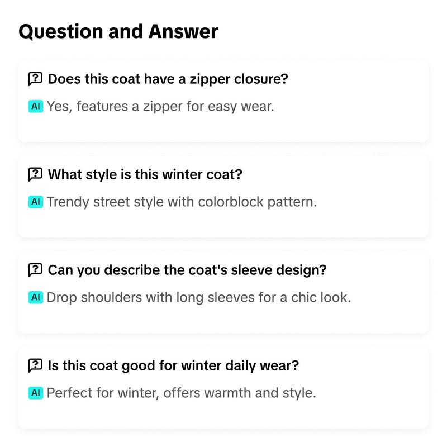This screenshot has height=447, width=447.
Task: Click AI badge on drop shoulders answer
Action: click(36, 297)
